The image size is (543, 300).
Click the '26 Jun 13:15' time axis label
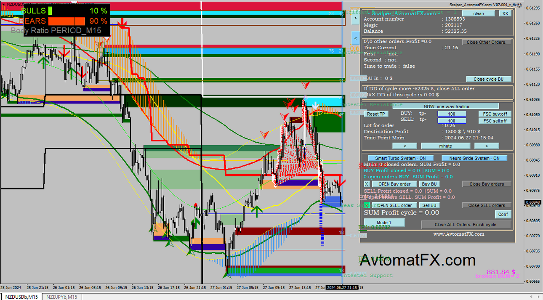(x=142, y=288)
